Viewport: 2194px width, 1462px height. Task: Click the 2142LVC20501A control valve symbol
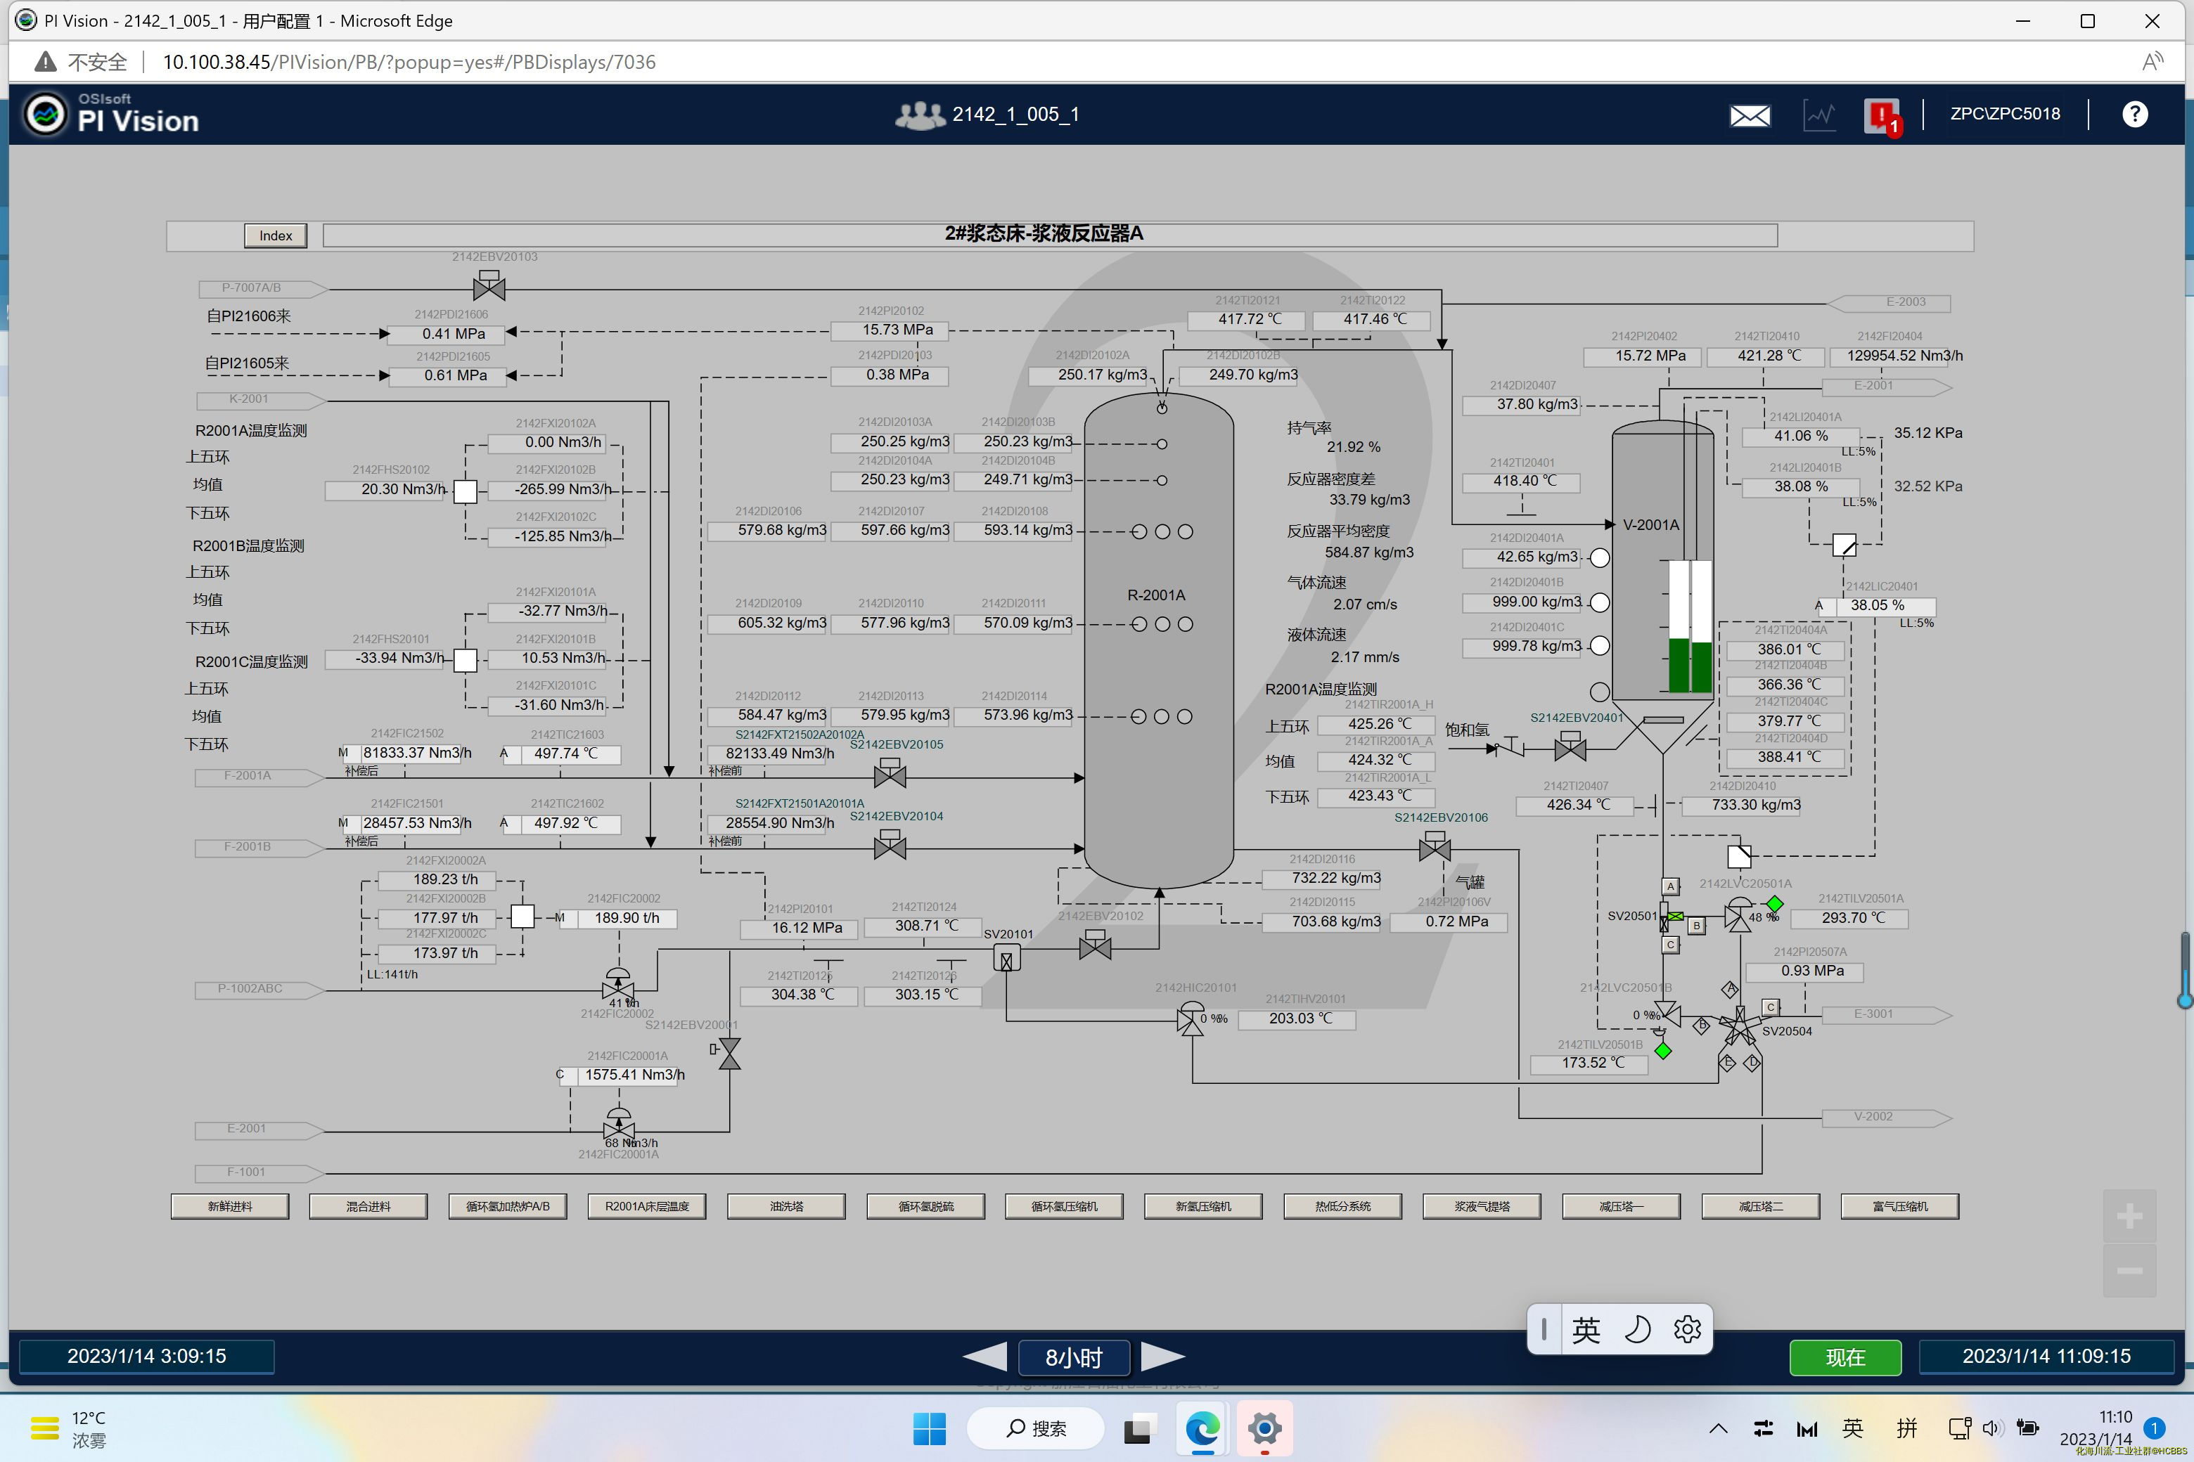(1738, 914)
